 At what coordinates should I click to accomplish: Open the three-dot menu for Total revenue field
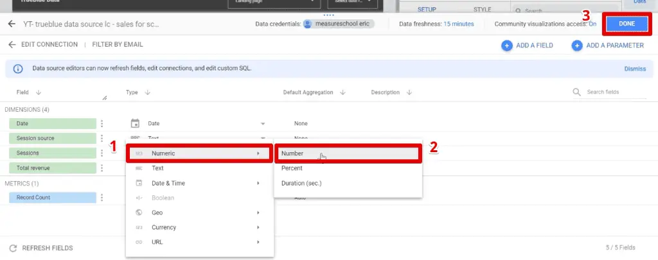[x=102, y=168]
